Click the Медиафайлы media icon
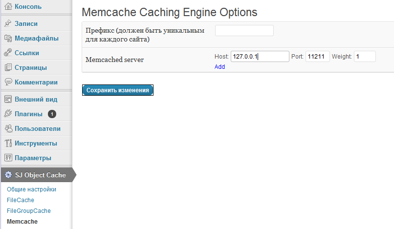Image resolution: width=394 pixels, height=229 pixels. pyautogui.click(x=8, y=38)
